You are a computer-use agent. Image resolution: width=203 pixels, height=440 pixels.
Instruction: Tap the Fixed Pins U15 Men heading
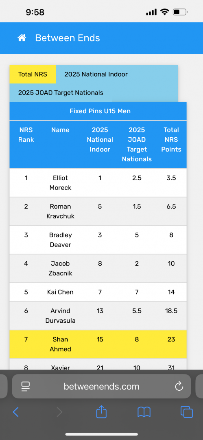tap(100, 111)
